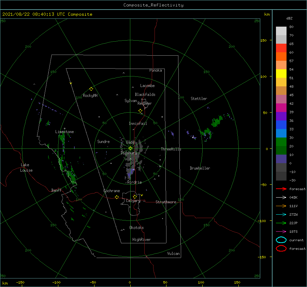The image size is (307, 287).
Task: Click the HighRiver label
Action: pyautogui.click(x=141, y=240)
